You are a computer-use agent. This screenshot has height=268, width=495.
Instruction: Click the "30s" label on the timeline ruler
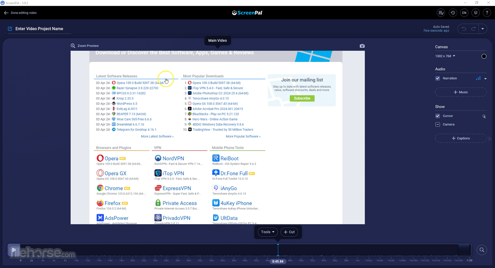click(189, 260)
